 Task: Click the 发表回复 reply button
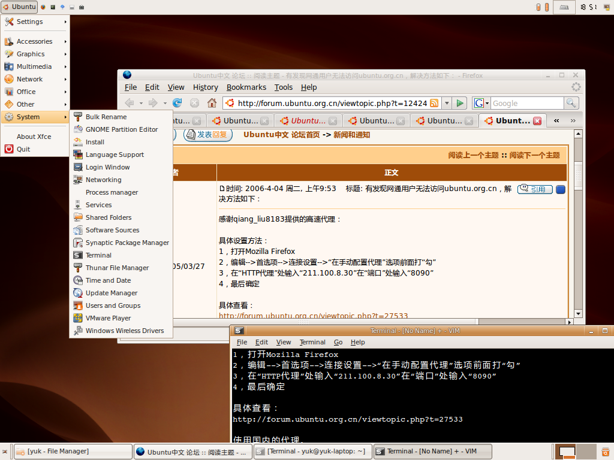click(207, 135)
